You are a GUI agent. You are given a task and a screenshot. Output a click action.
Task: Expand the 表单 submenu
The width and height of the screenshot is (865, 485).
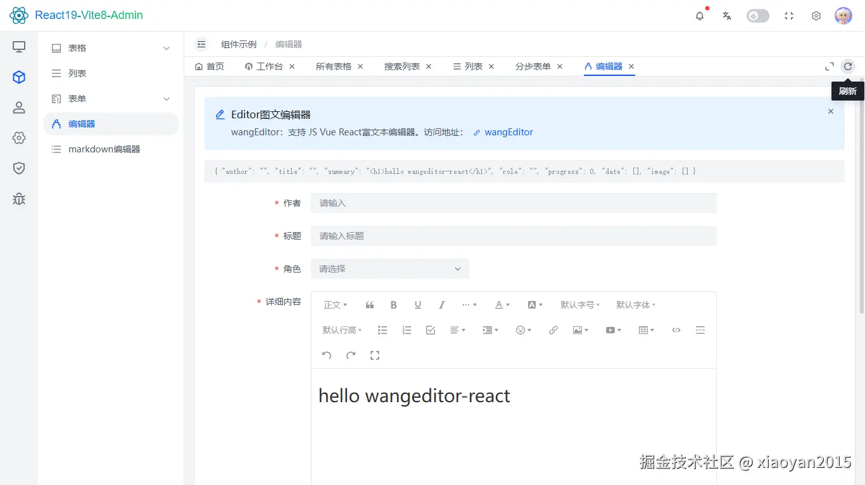111,99
